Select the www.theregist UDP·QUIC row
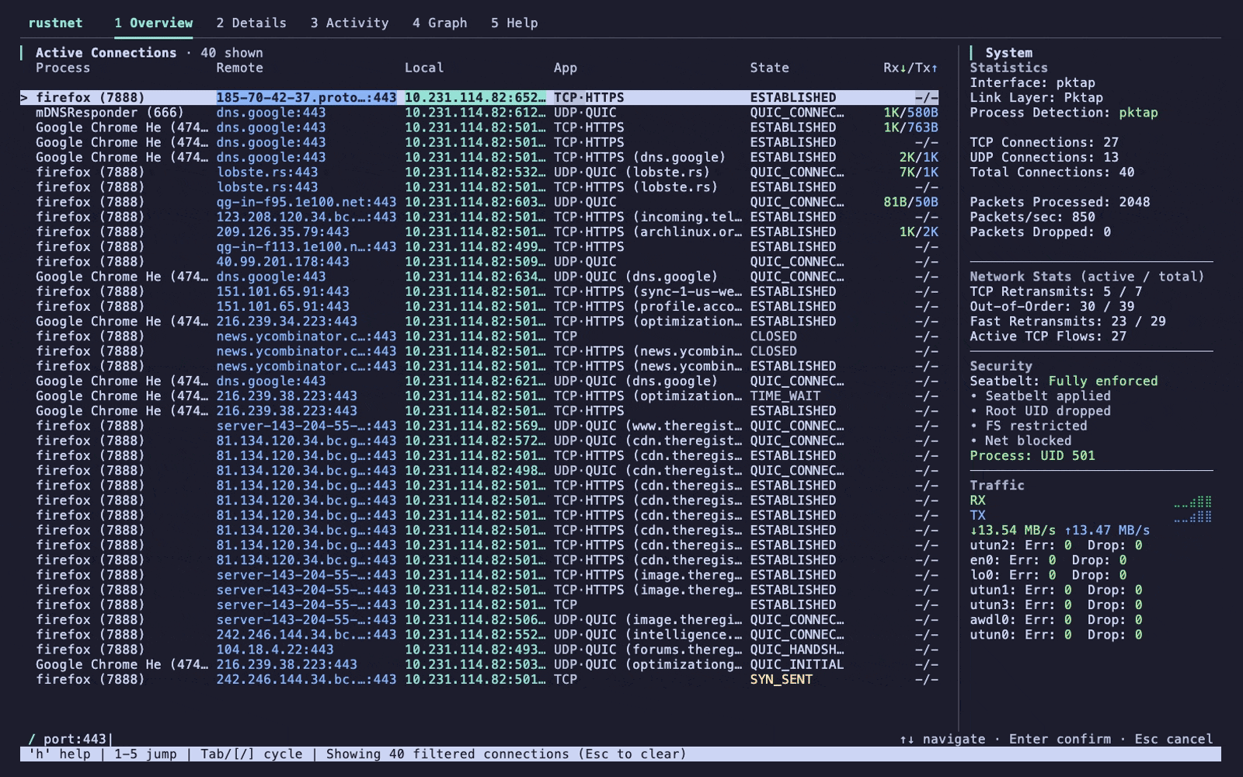 point(479,426)
